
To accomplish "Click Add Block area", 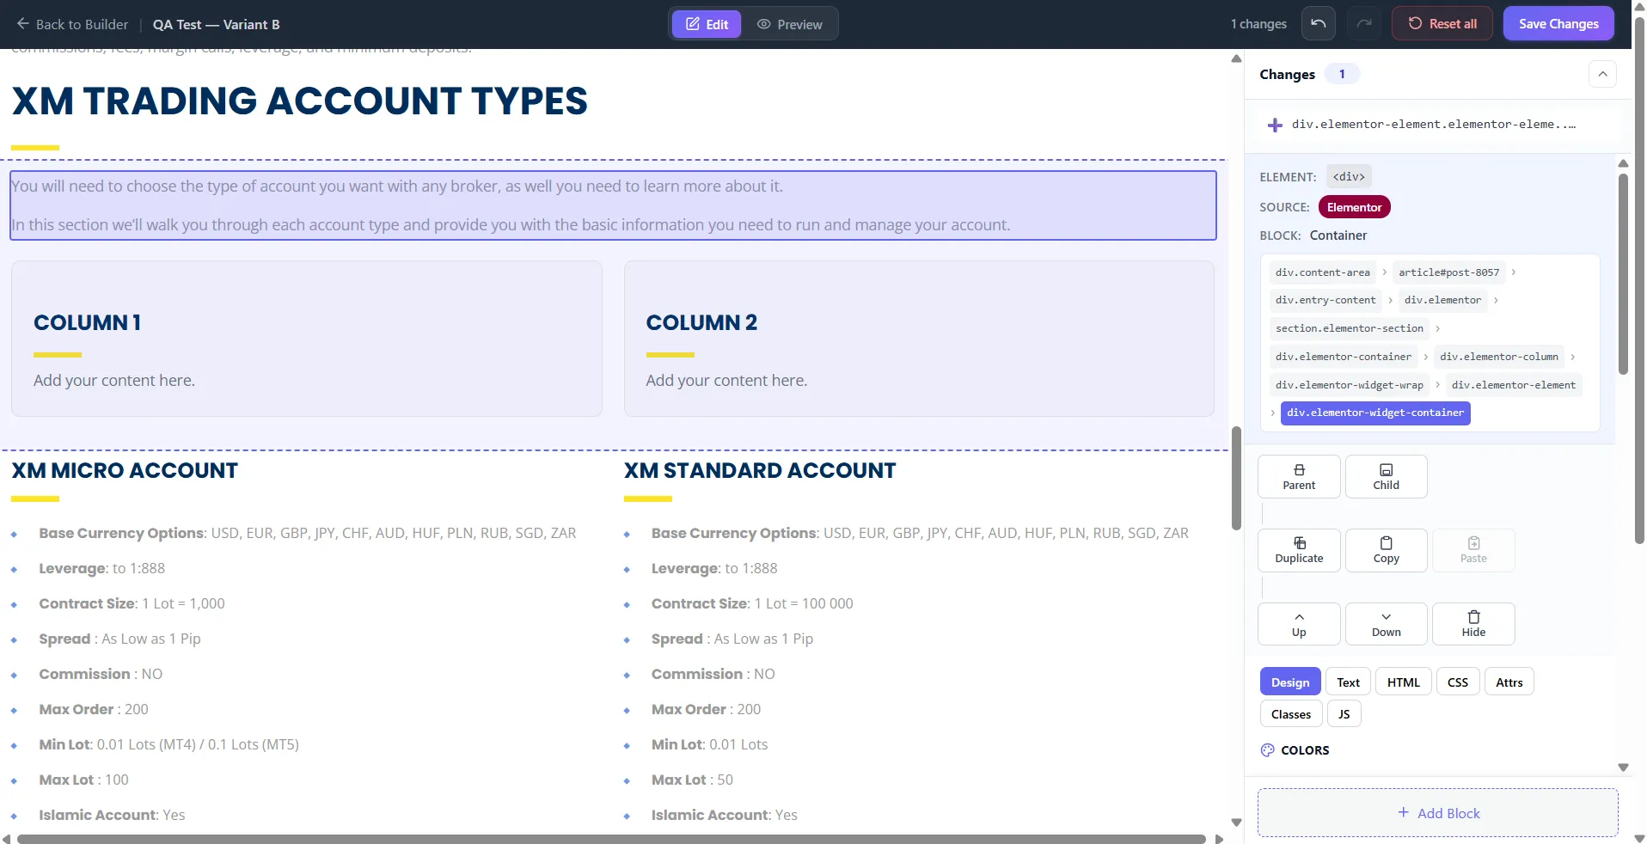I will click(x=1437, y=813).
